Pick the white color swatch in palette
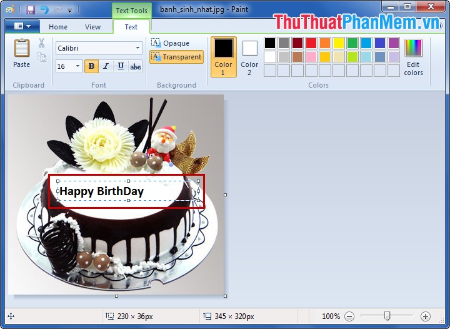 (270, 57)
